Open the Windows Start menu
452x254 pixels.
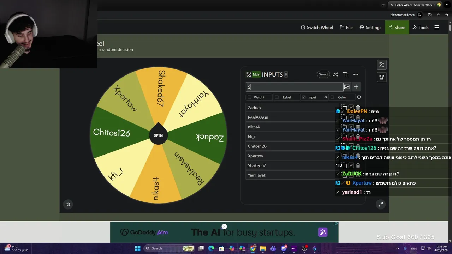coord(137,248)
